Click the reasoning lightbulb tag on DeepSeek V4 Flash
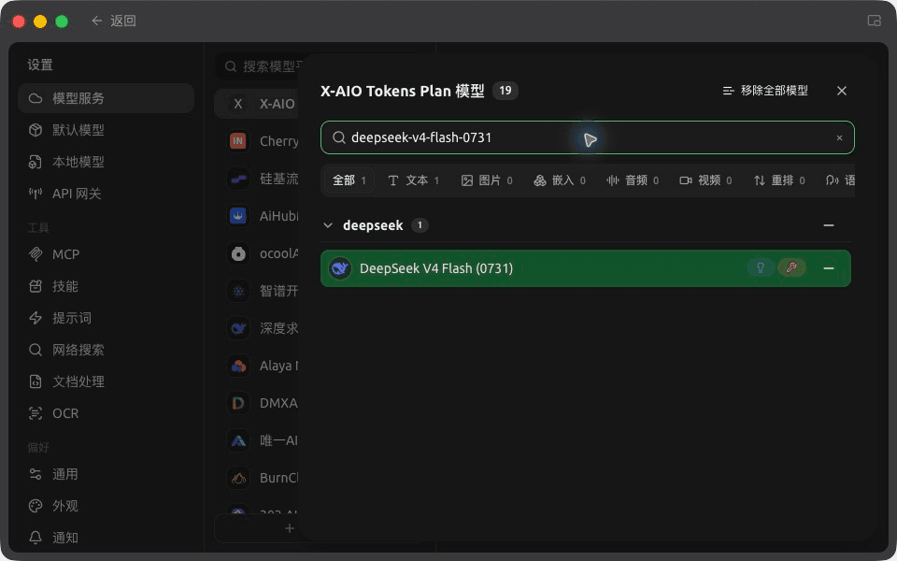 (761, 267)
